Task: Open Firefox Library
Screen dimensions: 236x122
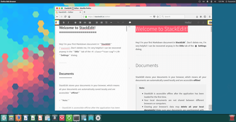Action: 201,17
